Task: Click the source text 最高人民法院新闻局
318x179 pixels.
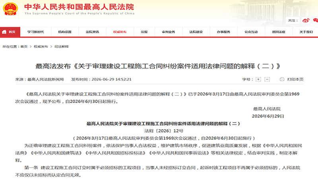Action: [46, 79]
